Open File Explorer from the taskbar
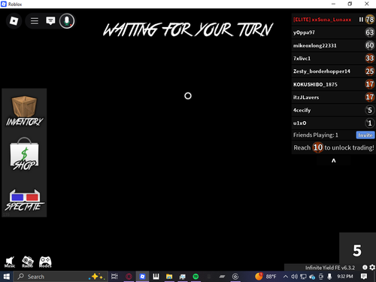The width and height of the screenshot is (376, 282). pos(169,277)
